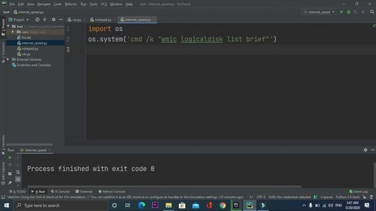Select Python 3.8 interpreter widget
Viewport: 376px width, 211px height.
pyautogui.click(x=348, y=197)
